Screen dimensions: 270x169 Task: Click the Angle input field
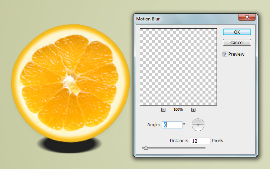click(x=172, y=125)
